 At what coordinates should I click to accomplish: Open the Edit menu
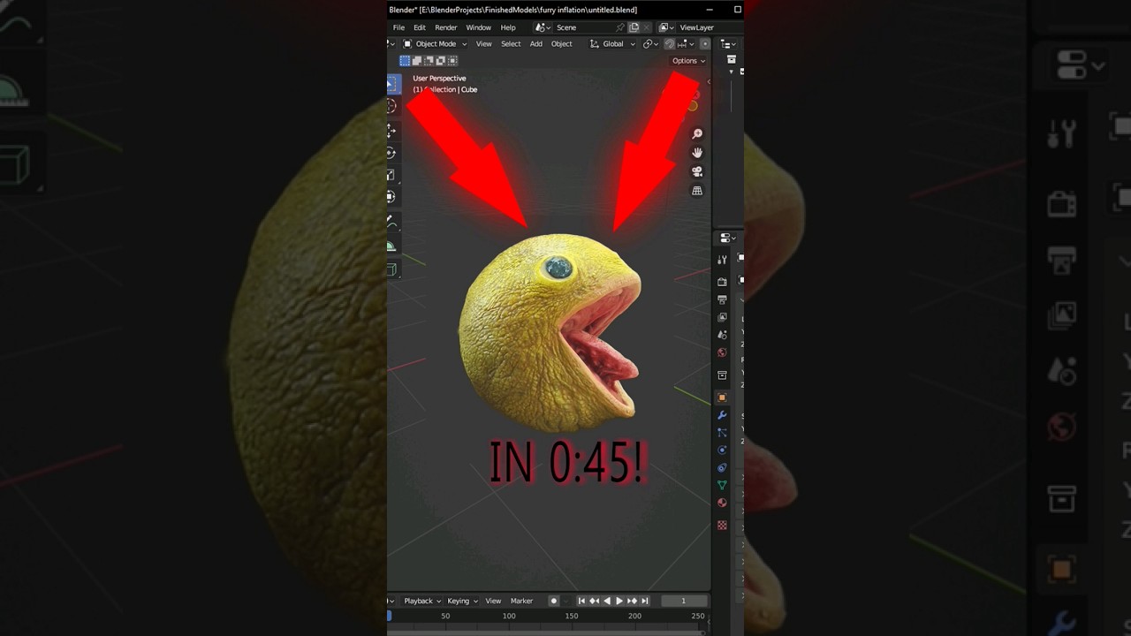(x=420, y=27)
